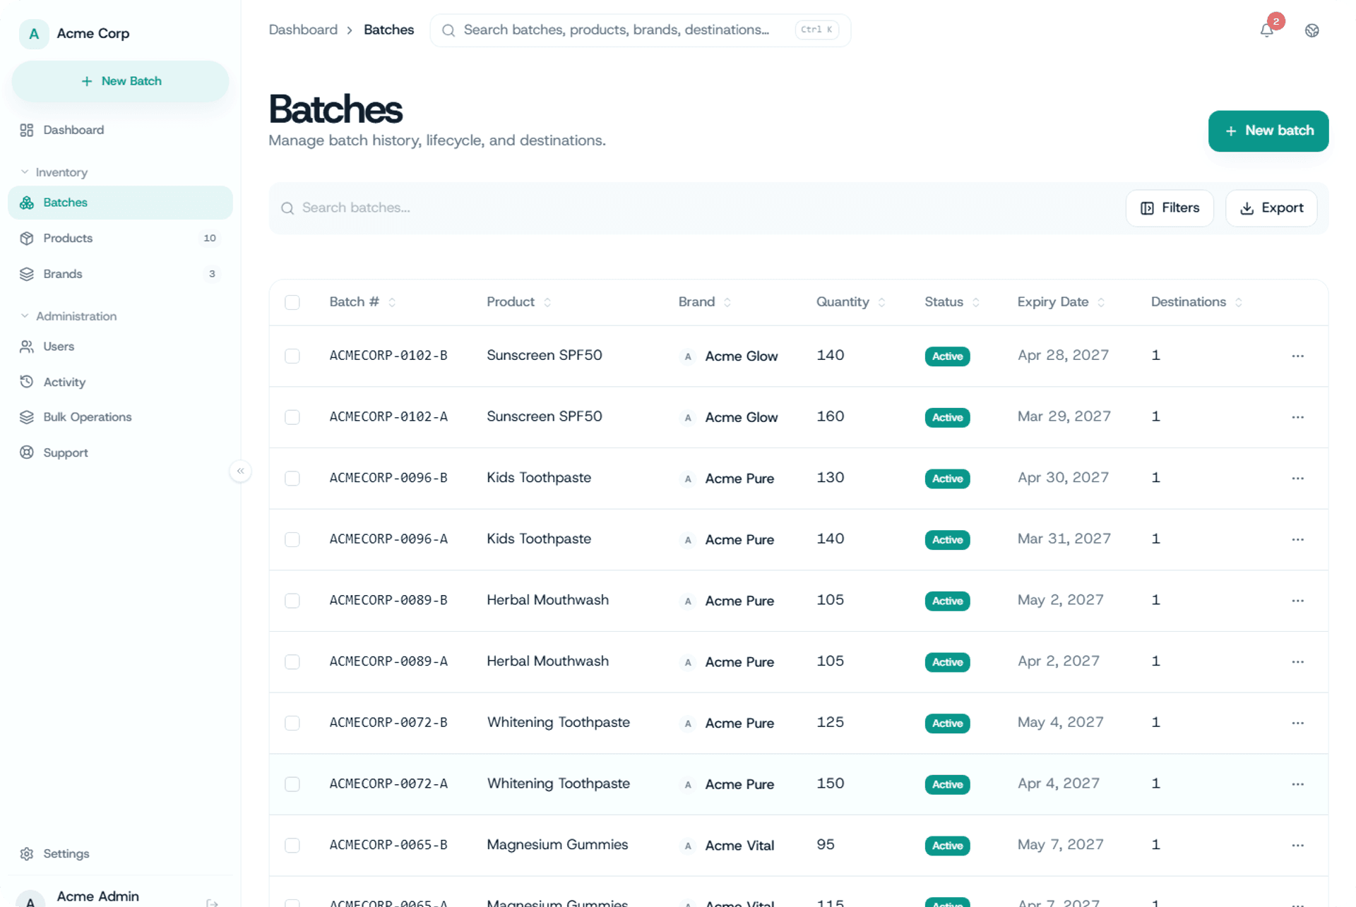1356x907 pixels.
Task: Sort by Product column
Action: point(518,302)
